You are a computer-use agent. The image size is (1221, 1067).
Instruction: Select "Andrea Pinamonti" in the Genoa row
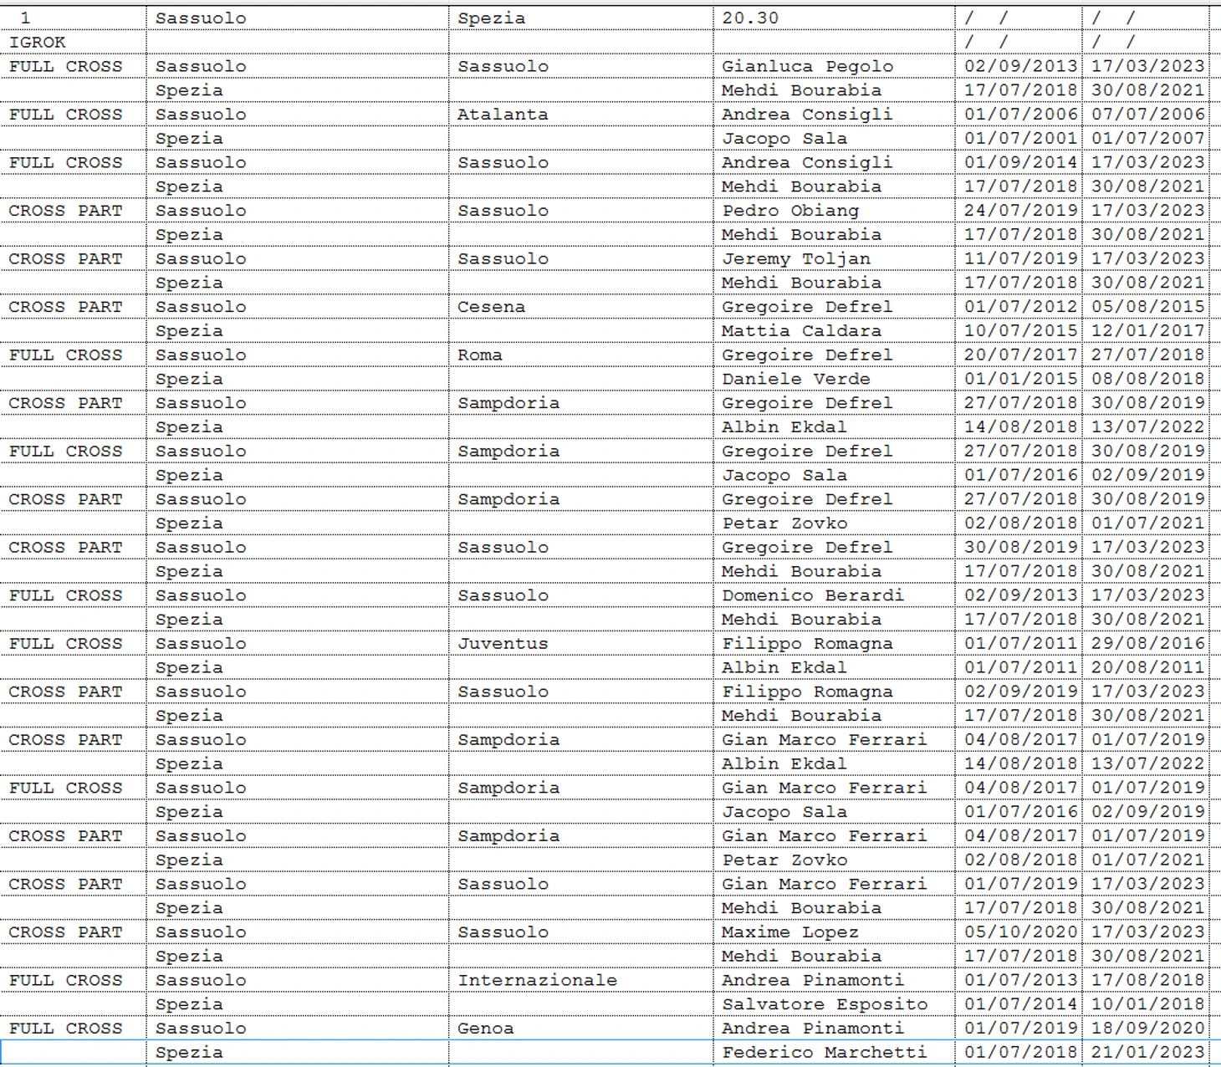(813, 1029)
